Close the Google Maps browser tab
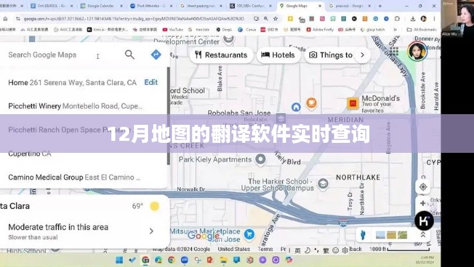This screenshot has width=474, height=267. (x=320, y=6)
